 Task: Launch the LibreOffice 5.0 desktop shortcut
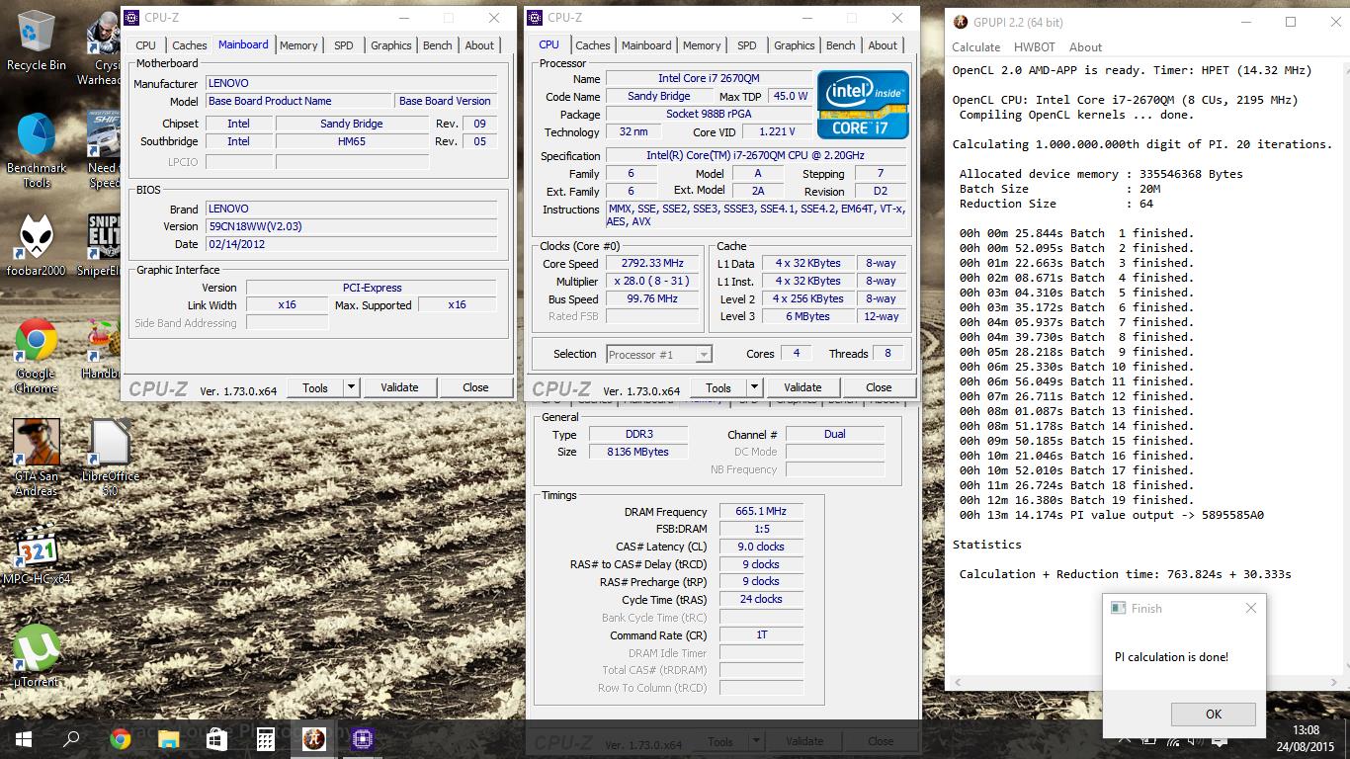(x=110, y=458)
